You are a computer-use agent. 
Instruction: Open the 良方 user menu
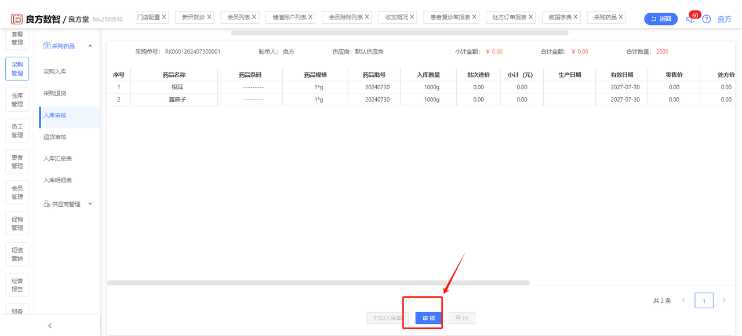pyautogui.click(x=725, y=19)
